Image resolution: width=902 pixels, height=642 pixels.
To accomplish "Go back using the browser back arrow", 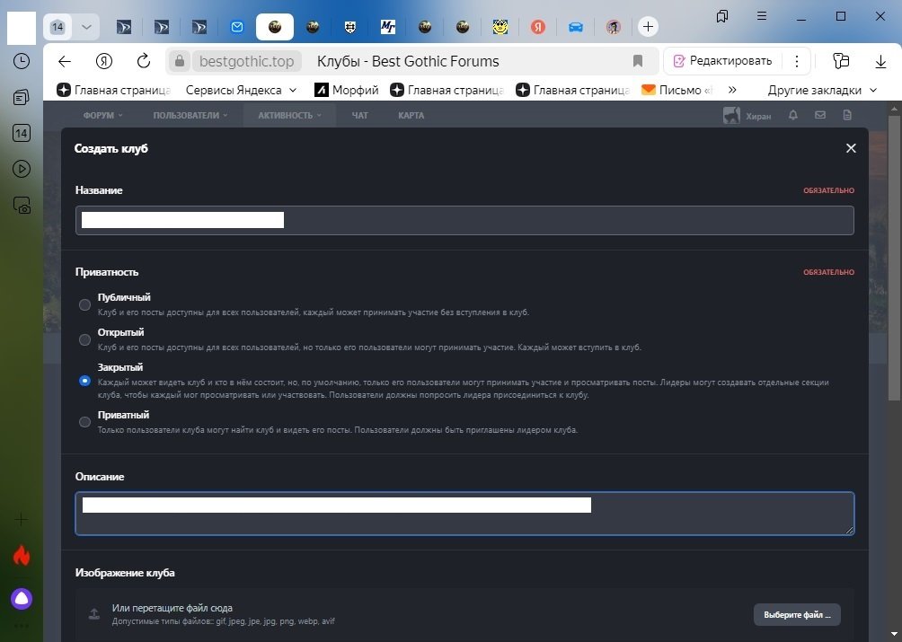I will tap(64, 61).
